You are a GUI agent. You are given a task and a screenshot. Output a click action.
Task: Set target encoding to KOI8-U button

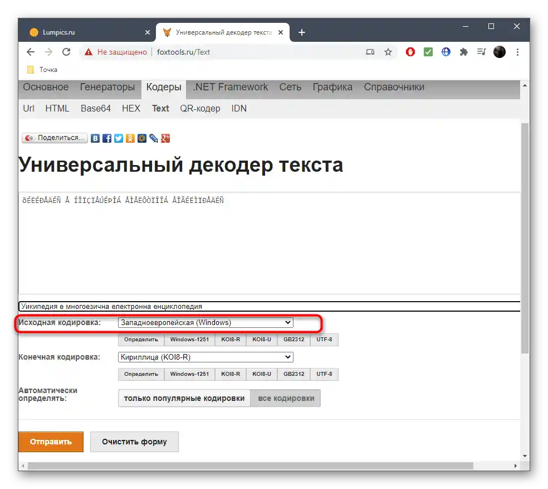tap(262, 374)
